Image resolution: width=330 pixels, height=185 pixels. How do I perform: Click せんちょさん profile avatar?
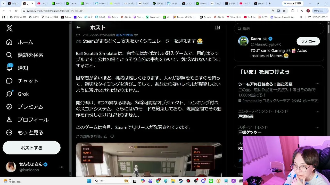[11, 167]
